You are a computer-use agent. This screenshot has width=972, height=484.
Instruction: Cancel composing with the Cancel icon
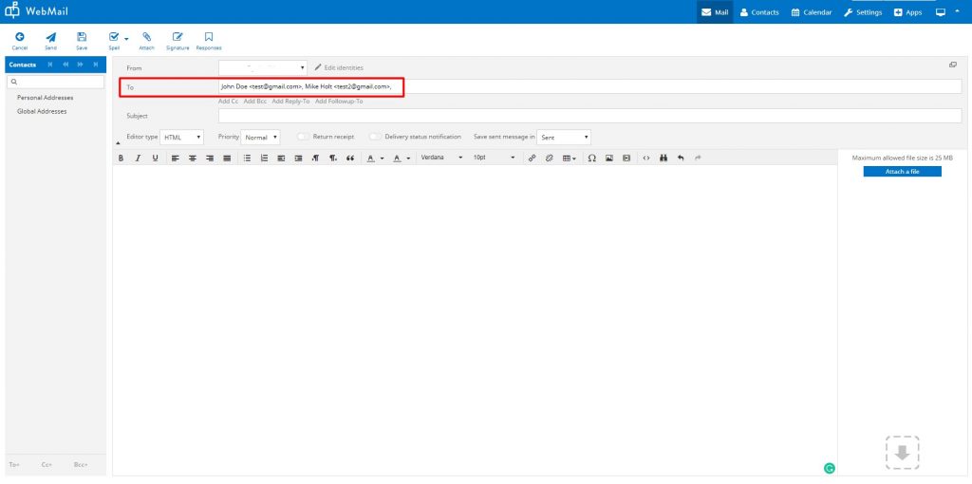pyautogui.click(x=20, y=37)
